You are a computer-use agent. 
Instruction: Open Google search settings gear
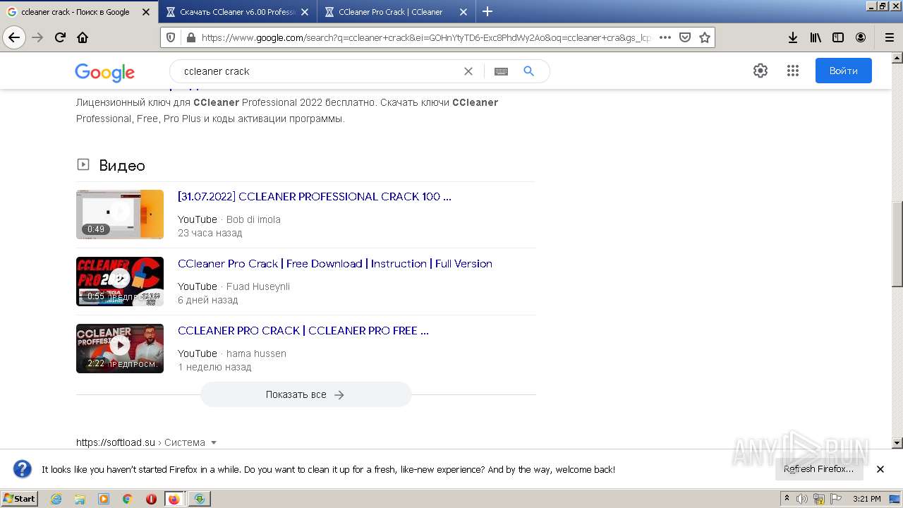tap(760, 71)
